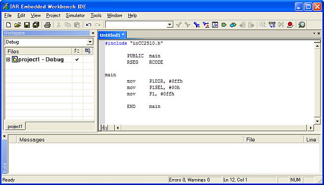Open the Help menu
The height and width of the screenshot is (185, 324).
(132, 15)
